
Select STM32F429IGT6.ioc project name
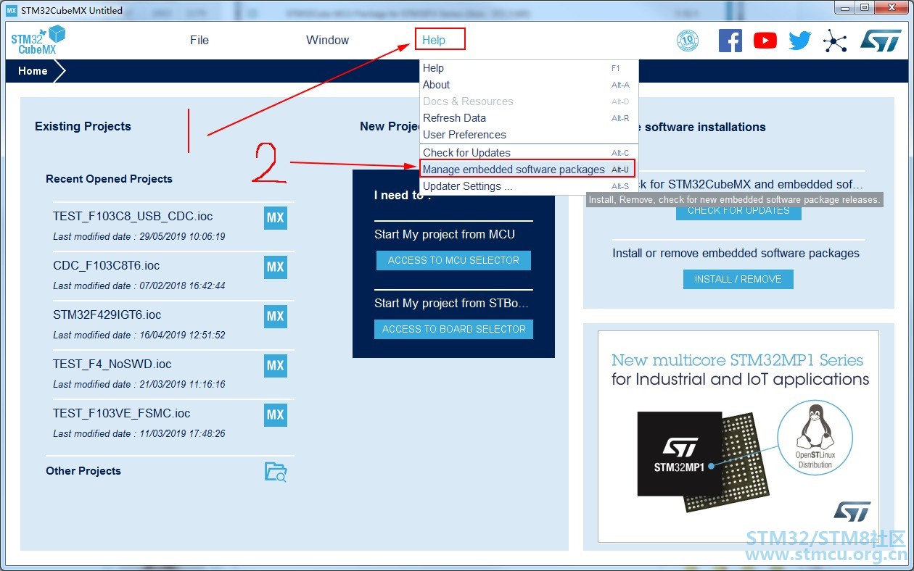[107, 314]
